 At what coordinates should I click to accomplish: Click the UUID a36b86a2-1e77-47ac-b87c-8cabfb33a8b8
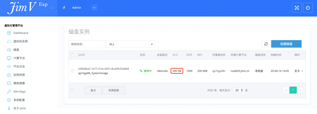click(x=103, y=69)
